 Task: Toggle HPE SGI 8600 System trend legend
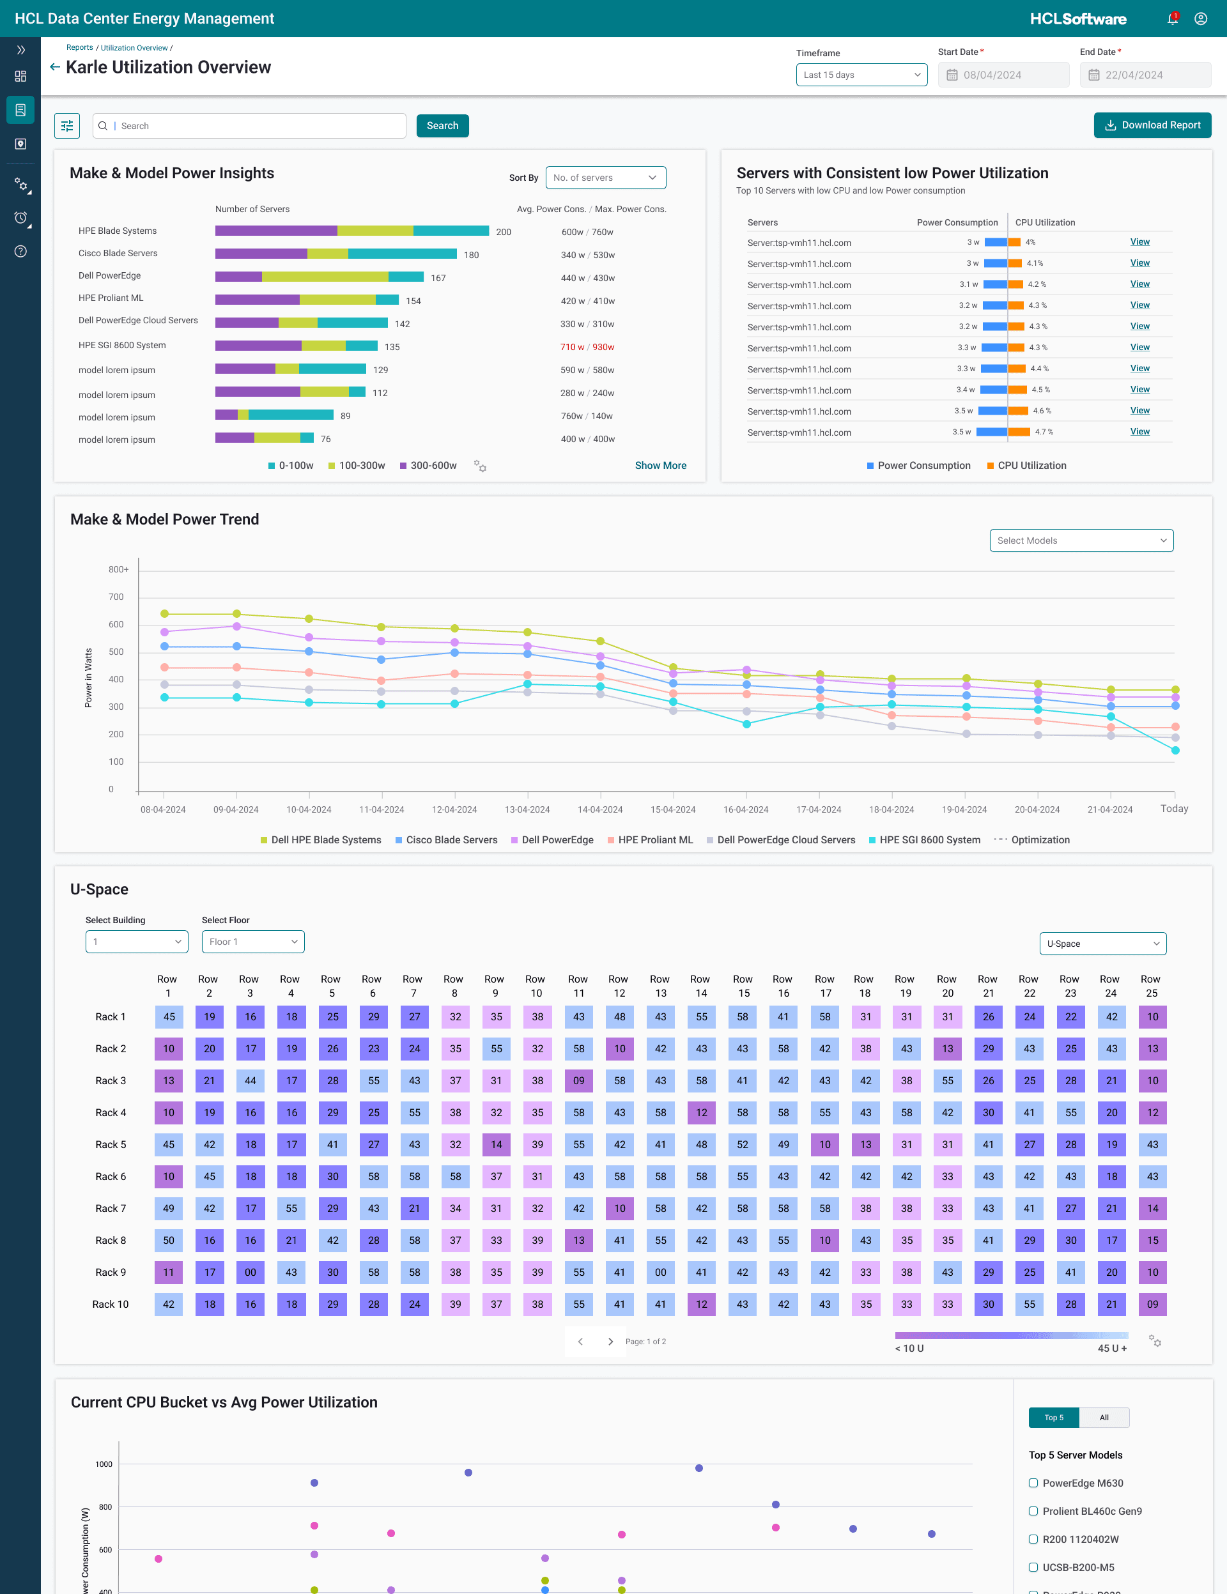point(925,840)
